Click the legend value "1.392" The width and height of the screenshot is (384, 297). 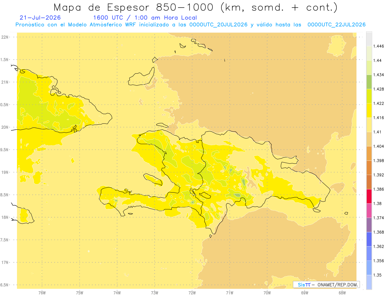point(379,175)
